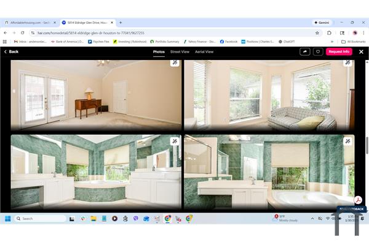369x242 pixels.
Task: Open a new tab with the plus icon
Action: pos(121,23)
